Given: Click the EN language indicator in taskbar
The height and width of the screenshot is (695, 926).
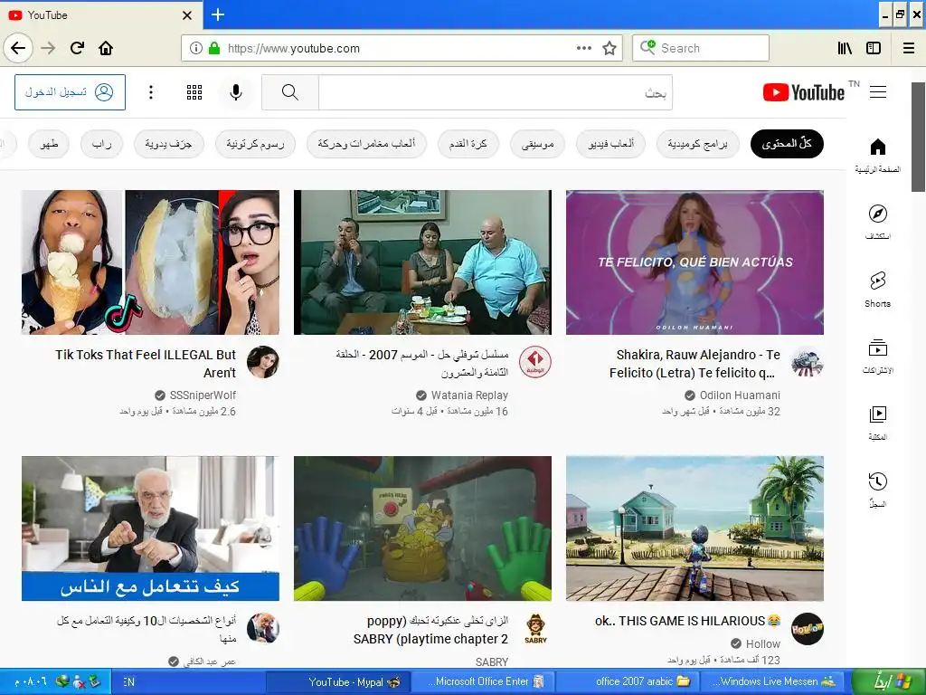Looking at the screenshot, I should [128, 682].
